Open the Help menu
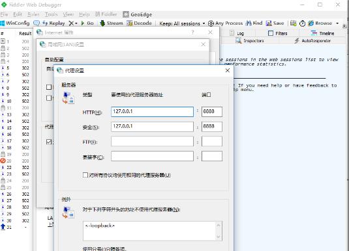 point(84,14)
